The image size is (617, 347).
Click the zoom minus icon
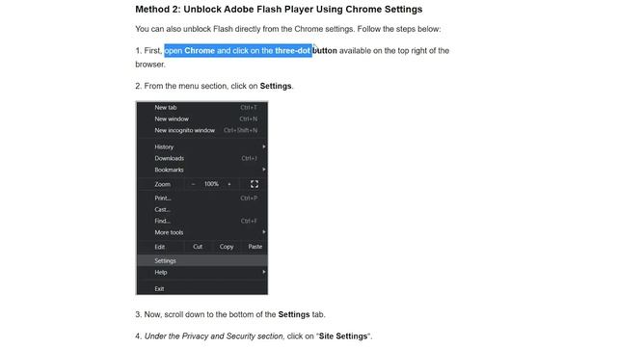coord(193,184)
